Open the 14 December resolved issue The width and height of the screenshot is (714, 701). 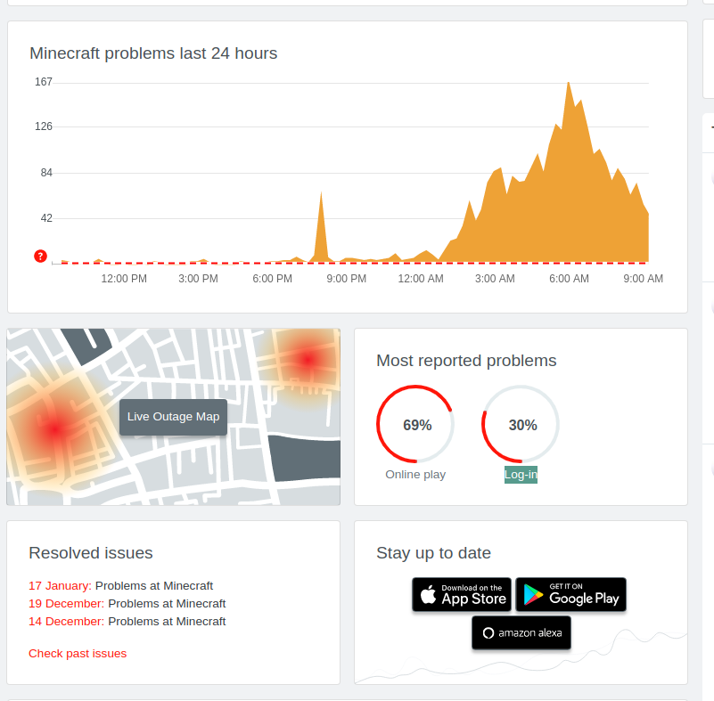[127, 621]
